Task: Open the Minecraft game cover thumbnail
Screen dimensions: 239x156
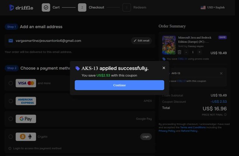Action: tap(169, 45)
